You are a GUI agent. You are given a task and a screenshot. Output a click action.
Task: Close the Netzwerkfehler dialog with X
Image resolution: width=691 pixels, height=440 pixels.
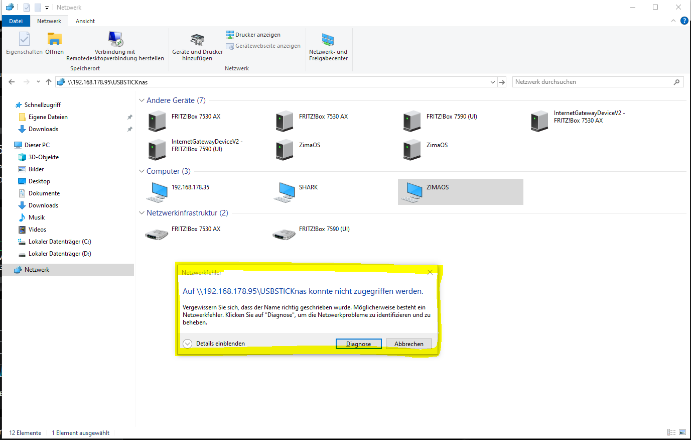click(x=430, y=272)
